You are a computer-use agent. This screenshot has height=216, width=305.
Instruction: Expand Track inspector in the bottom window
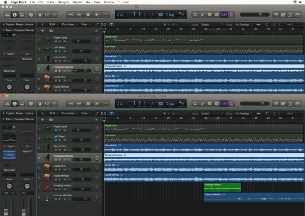(4, 119)
